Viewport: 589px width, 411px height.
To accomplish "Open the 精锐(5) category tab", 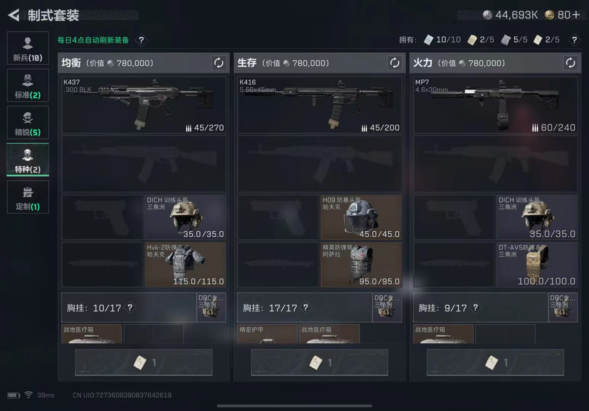I will point(28,123).
